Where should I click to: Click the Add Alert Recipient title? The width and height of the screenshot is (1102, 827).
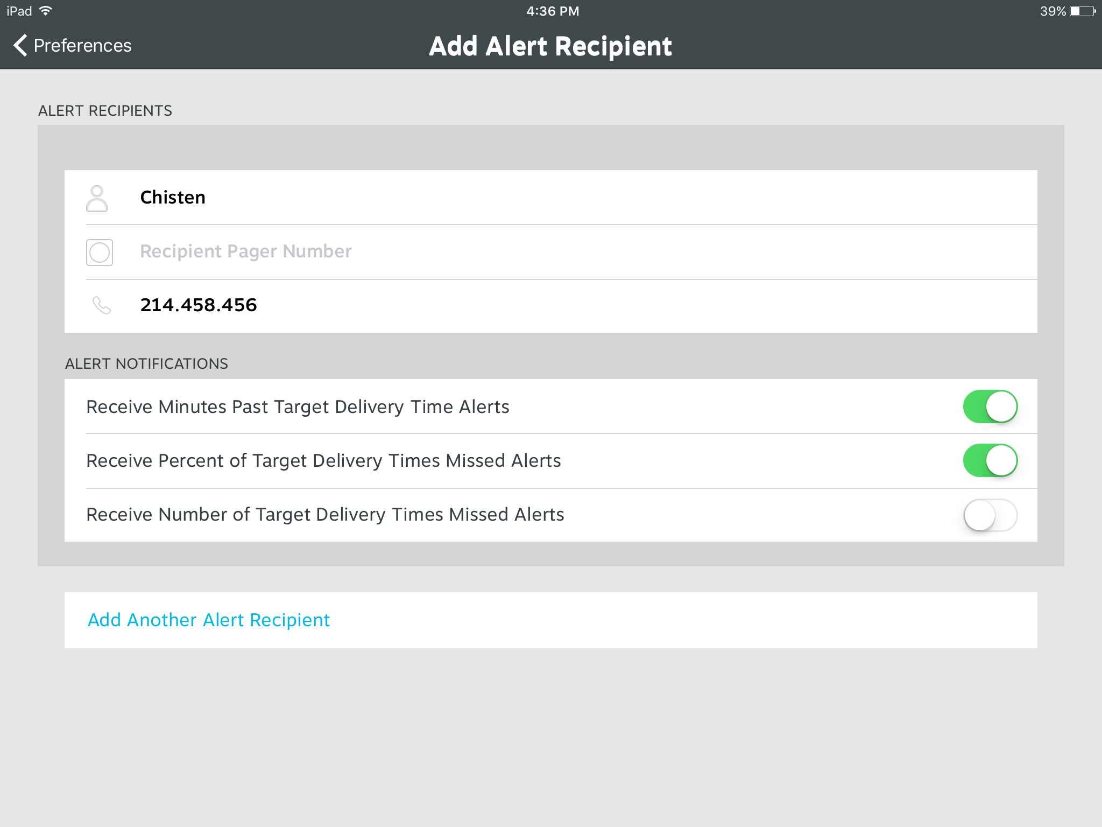tap(550, 46)
